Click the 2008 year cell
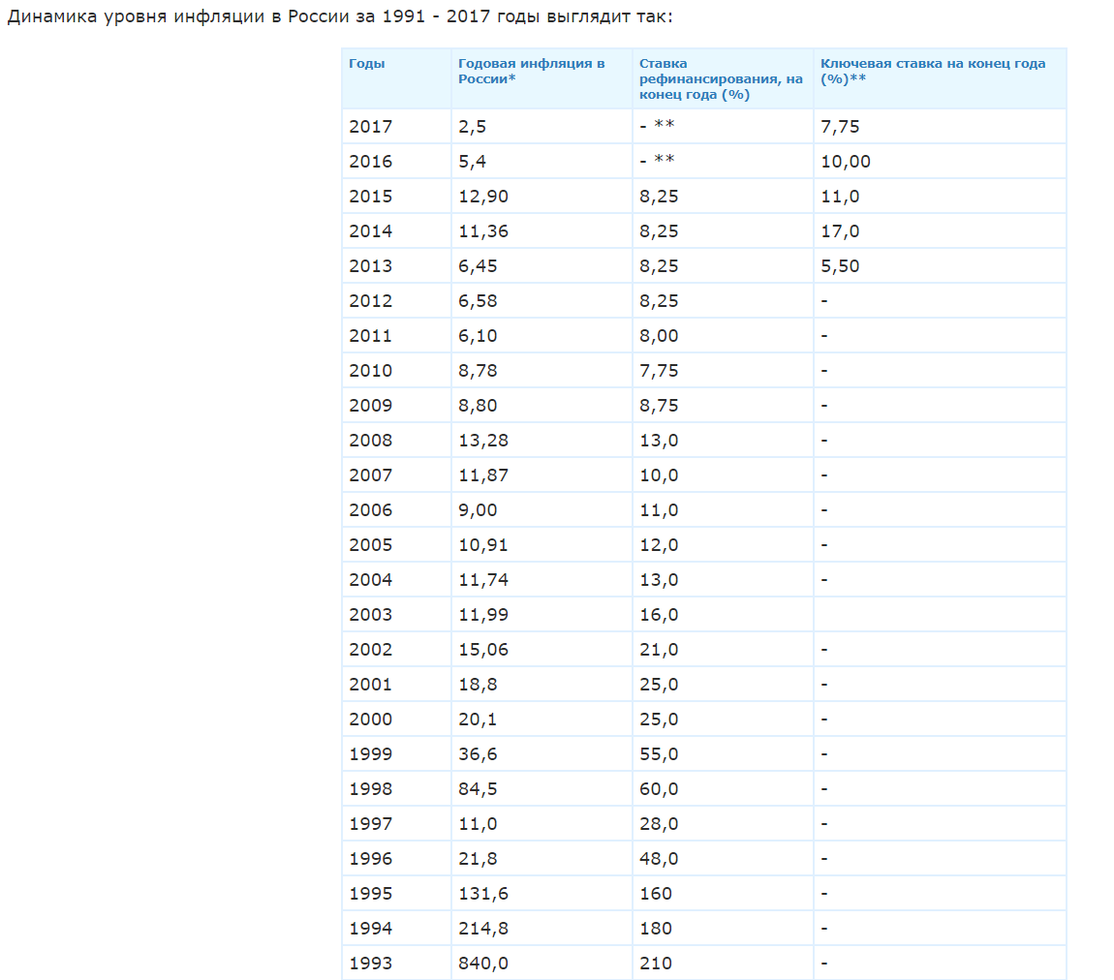1114x980 pixels. coord(370,441)
